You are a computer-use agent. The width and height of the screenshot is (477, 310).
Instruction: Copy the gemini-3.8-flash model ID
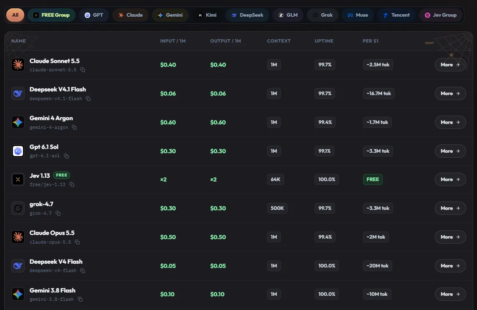point(80,299)
